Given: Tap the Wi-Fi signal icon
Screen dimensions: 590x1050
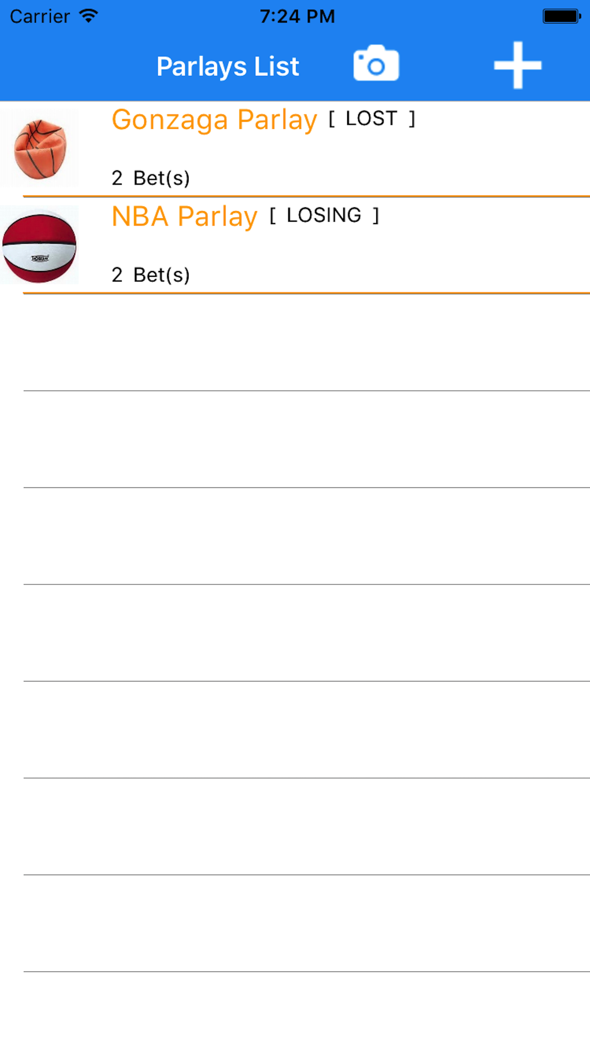Looking at the screenshot, I should [x=88, y=16].
